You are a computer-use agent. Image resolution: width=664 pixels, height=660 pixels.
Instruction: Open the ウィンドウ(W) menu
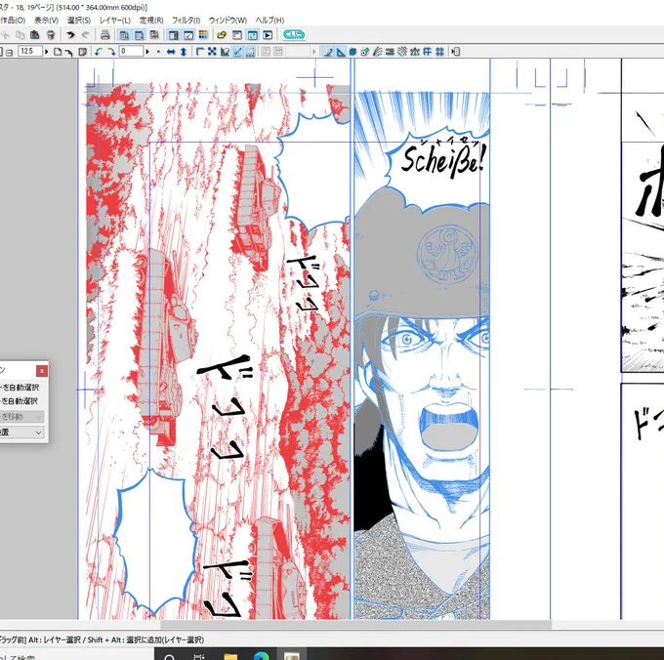click(228, 21)
